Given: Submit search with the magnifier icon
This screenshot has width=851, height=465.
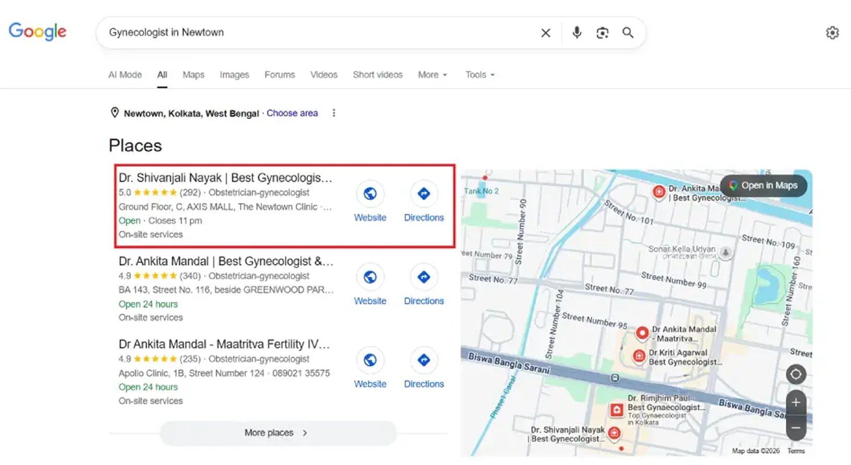Looking at the screenshot, I should tap(628, 33).
